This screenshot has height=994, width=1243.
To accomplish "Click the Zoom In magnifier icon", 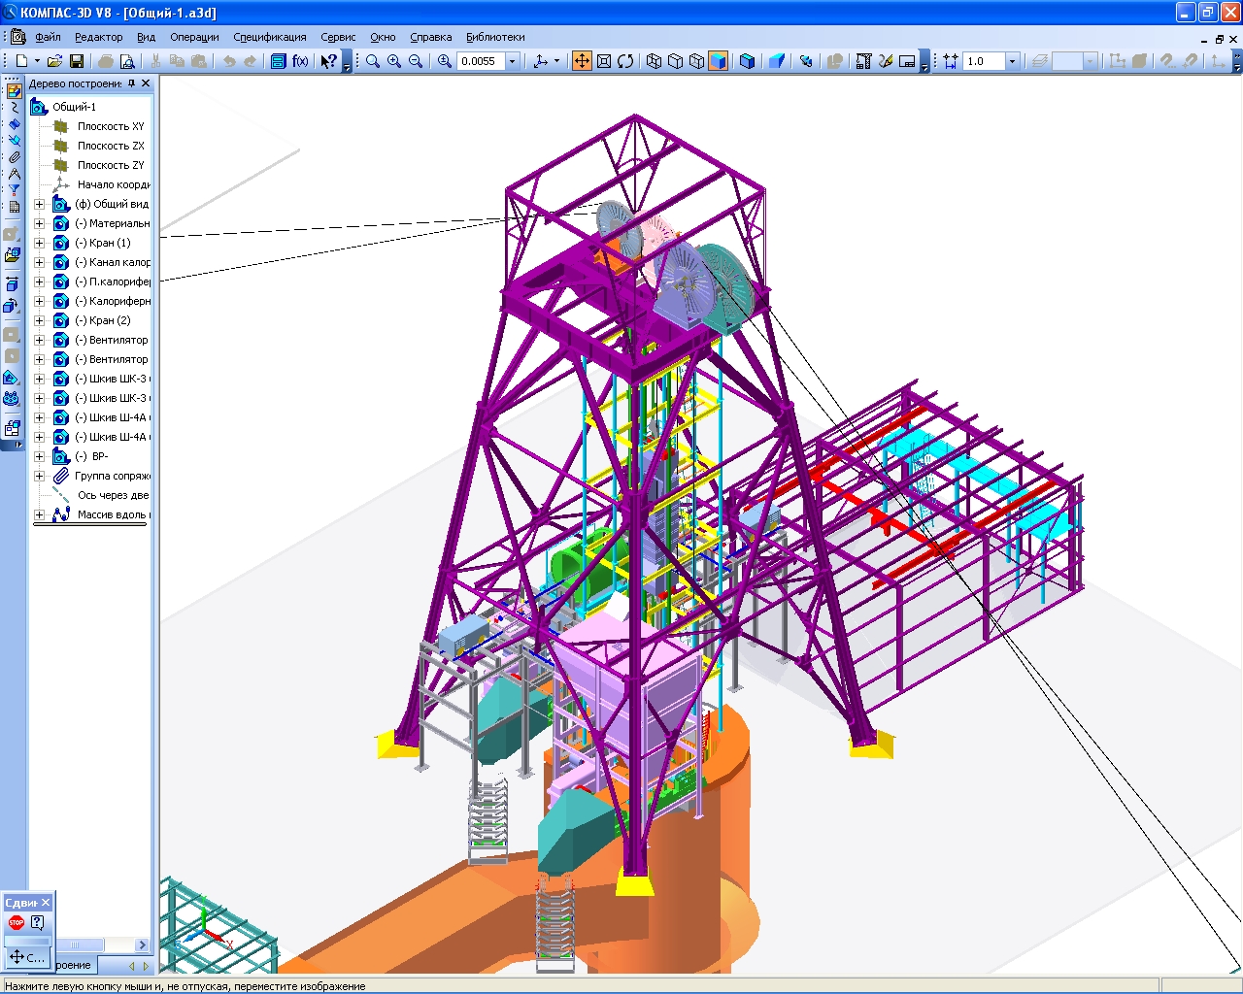I will (394, 61).
